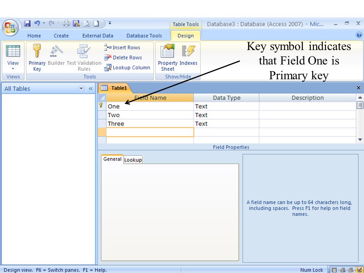
Task: Click the Num Lock status bar indicator
Action: pos(312,270)
